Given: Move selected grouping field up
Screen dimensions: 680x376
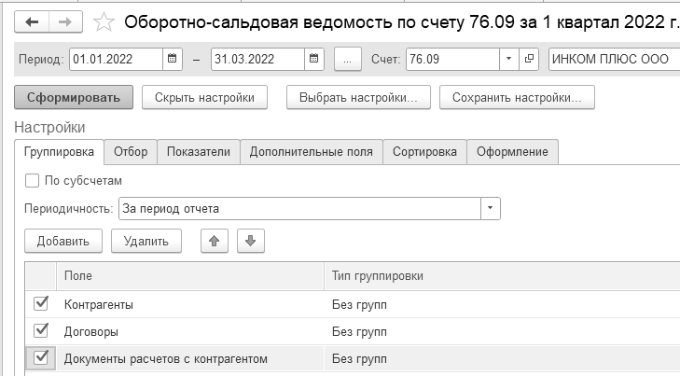Looking at the screenshot, I should 214,241.
